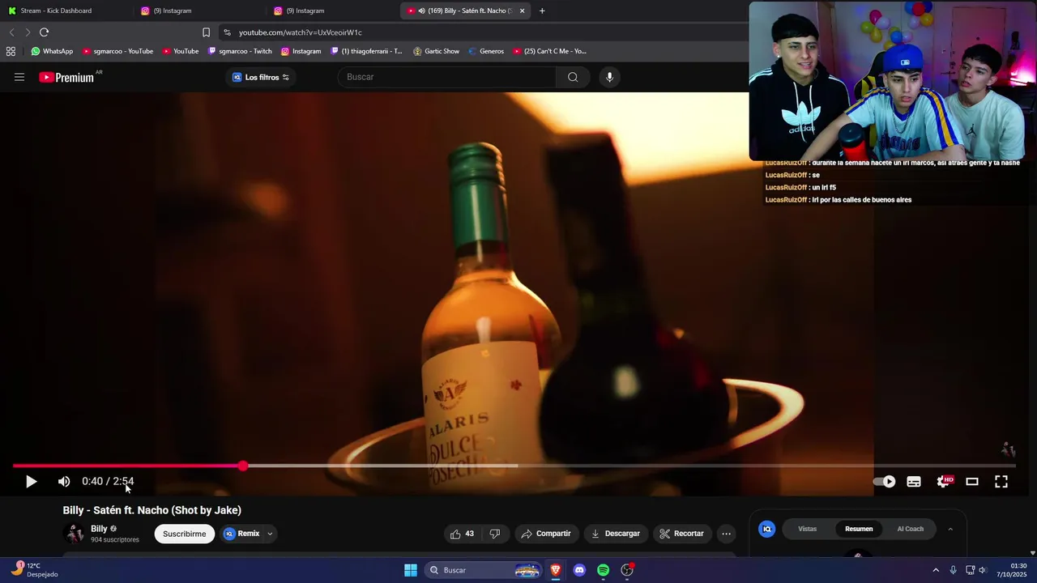
Task: Click taskbar Buscar search box
Action: (x=484, y=570)
